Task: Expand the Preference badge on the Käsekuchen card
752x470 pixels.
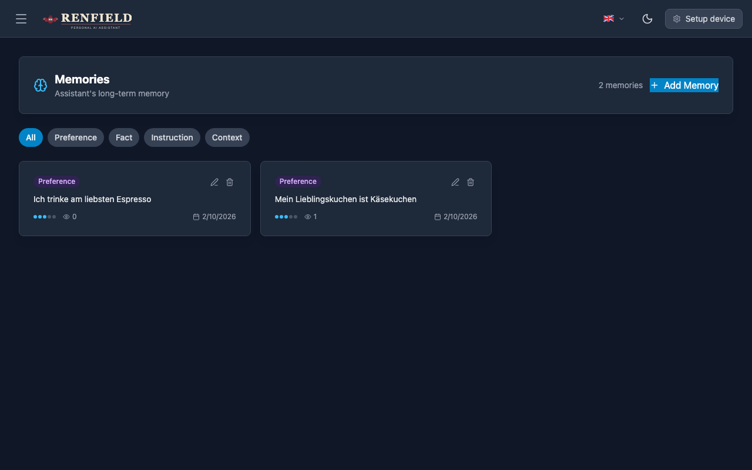Action: pos(298,182)
